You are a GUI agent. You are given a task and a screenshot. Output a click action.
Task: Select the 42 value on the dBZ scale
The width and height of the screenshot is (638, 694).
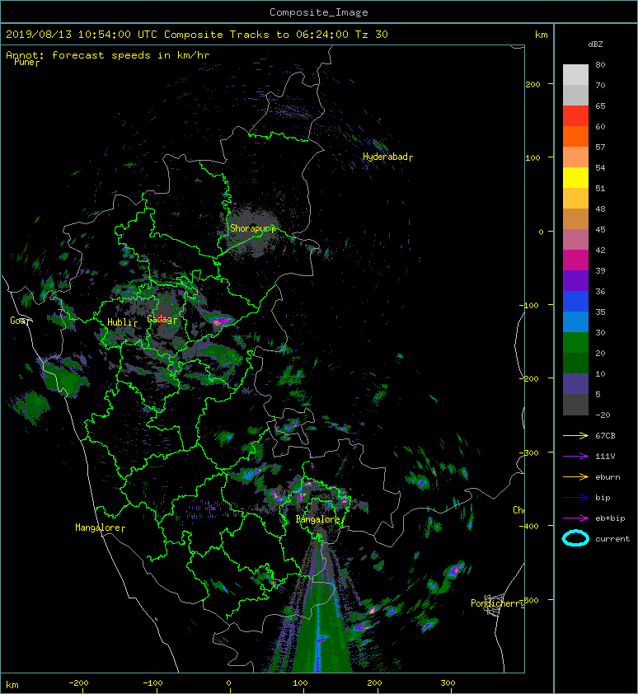tap(600, 250)
